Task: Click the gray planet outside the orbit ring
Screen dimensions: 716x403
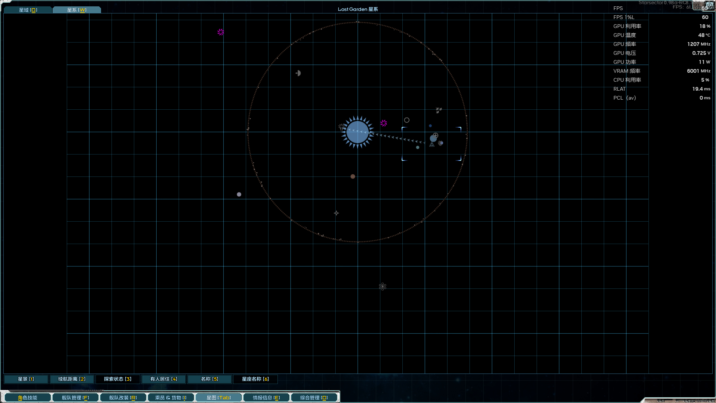Action: click(x=239, y=194)
